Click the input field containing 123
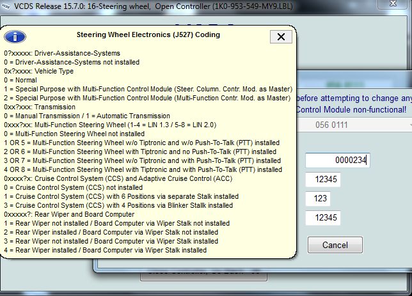Viewport: 412px width, 296px height. pos(318,199)
